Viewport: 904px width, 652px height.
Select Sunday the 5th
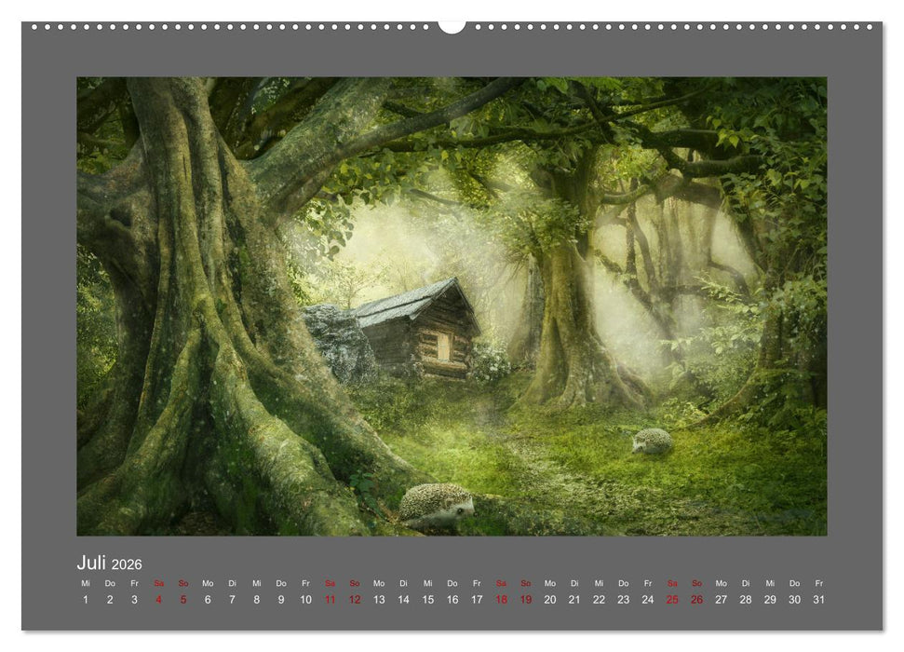click(183, 600)
